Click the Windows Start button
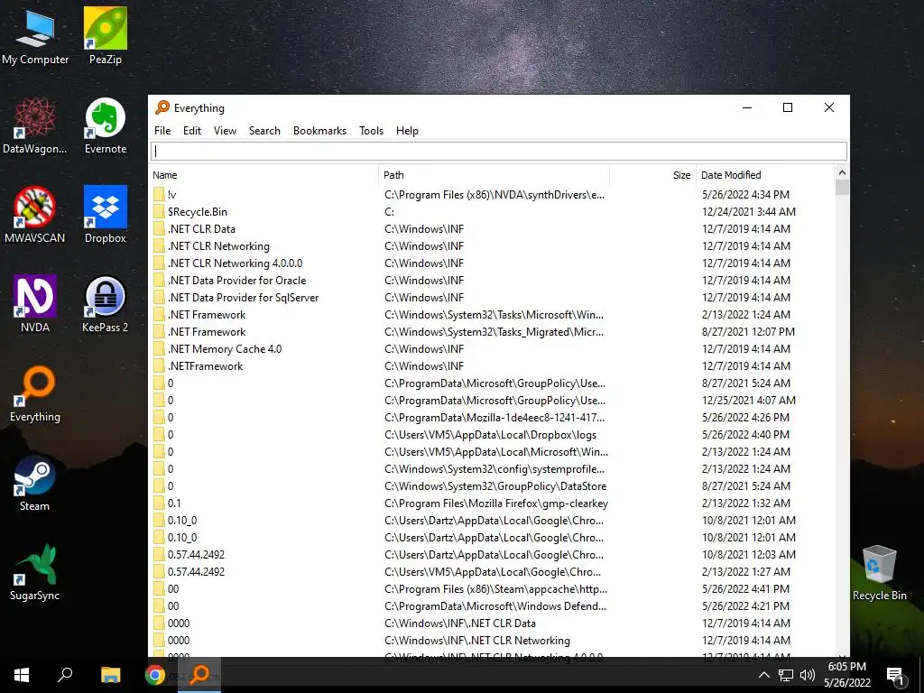 point(22,675)
